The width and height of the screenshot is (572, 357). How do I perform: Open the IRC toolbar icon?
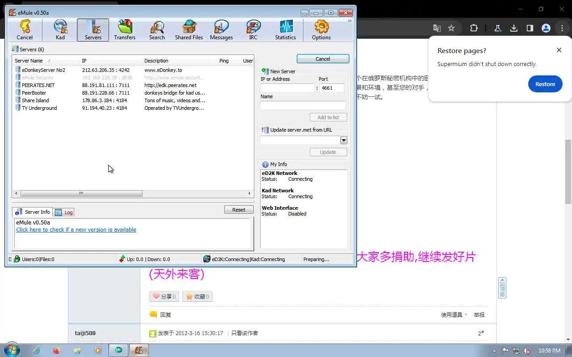253,30
